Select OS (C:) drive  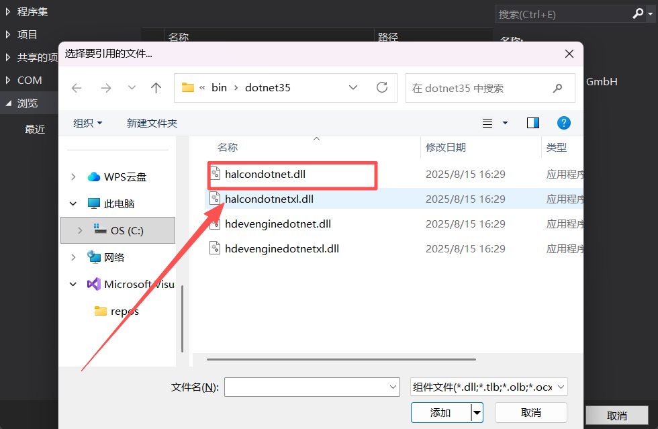pos(118,230)
